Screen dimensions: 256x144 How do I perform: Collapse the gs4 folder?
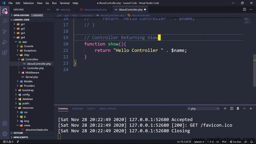tap(32, 37)
